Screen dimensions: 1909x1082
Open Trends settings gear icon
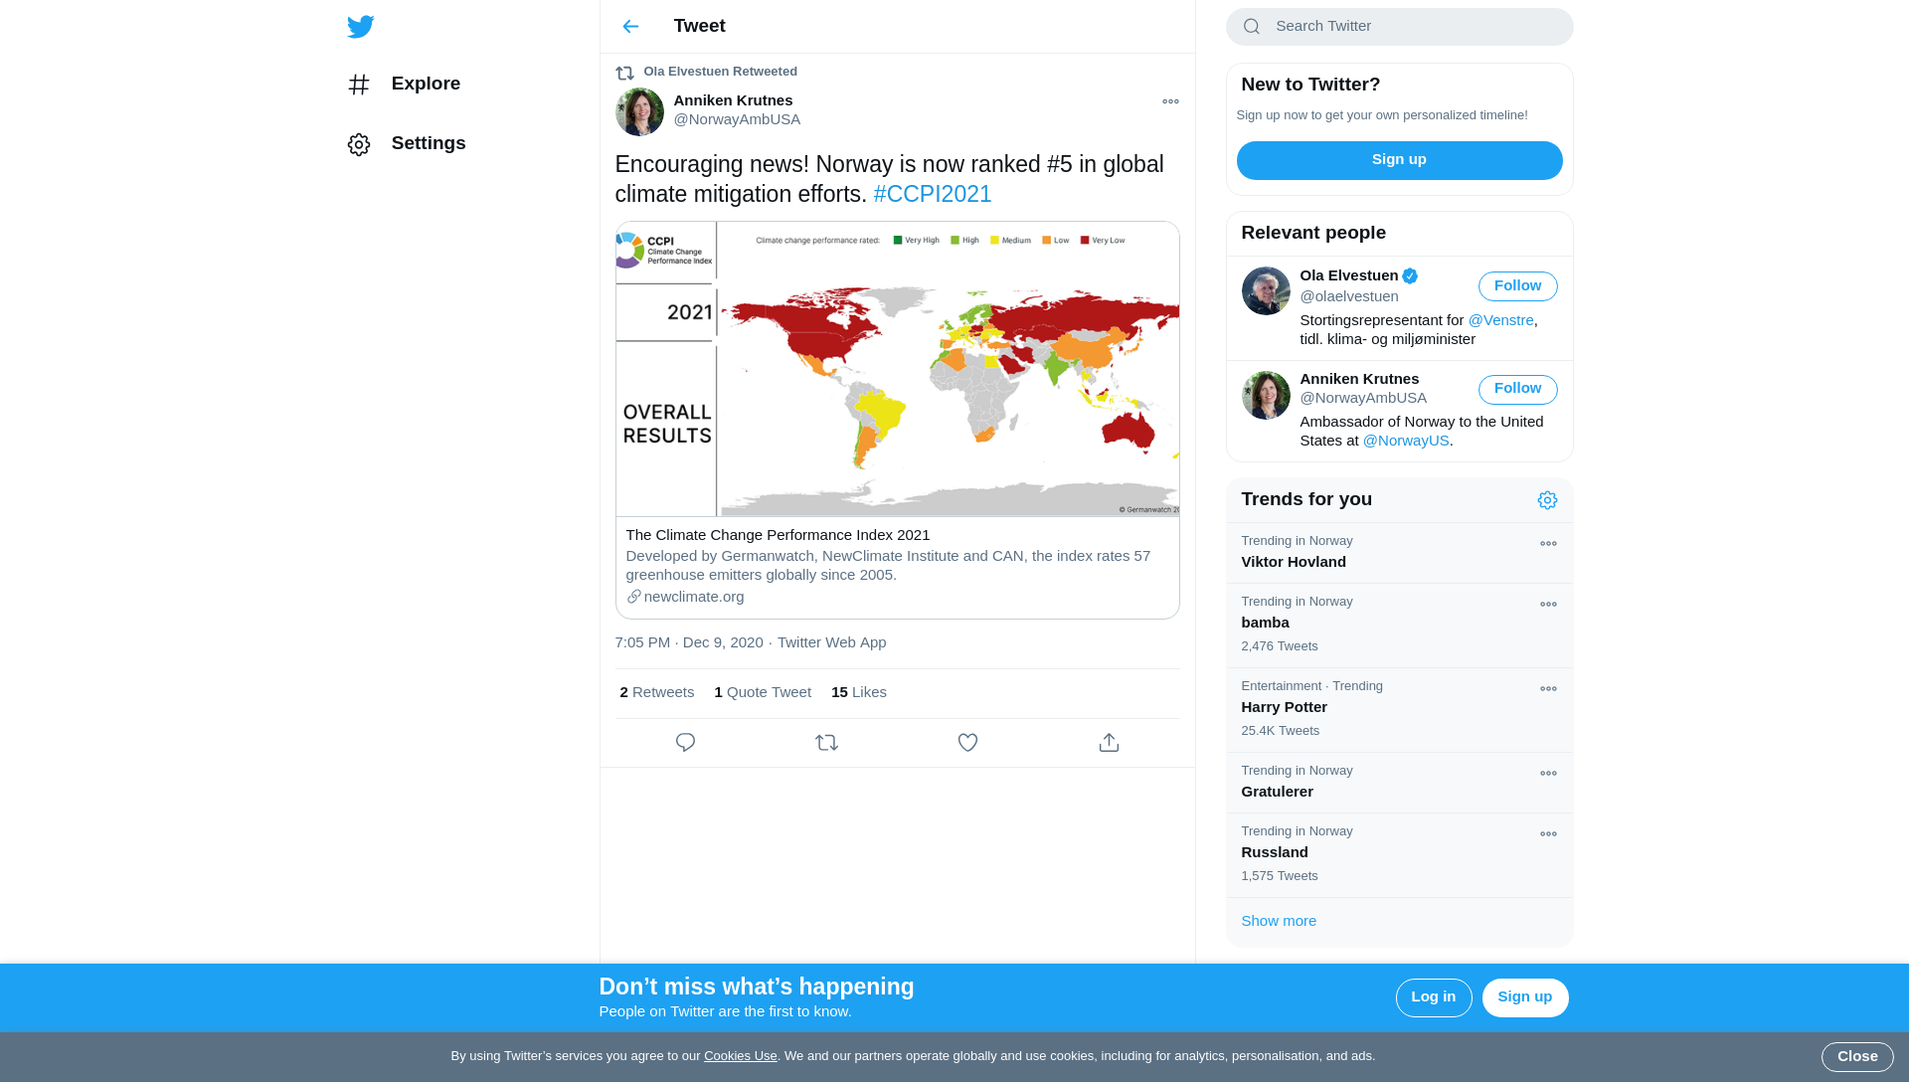(x=1547, y=500)
